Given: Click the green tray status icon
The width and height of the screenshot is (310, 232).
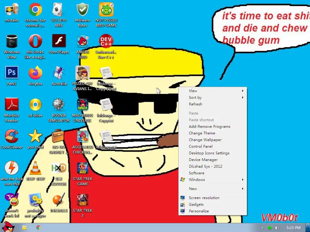Looking at the screenshot, I should tap(270, 228).
